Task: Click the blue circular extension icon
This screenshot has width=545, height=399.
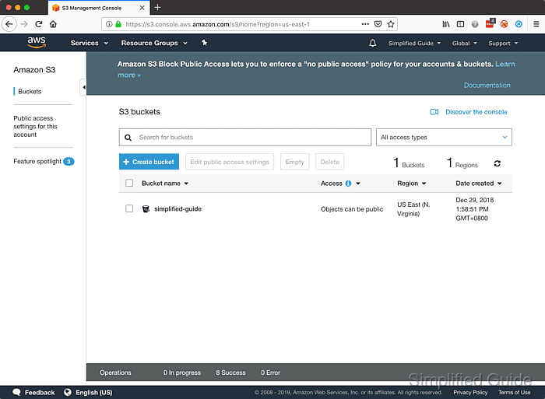Action: click(519, 24)
